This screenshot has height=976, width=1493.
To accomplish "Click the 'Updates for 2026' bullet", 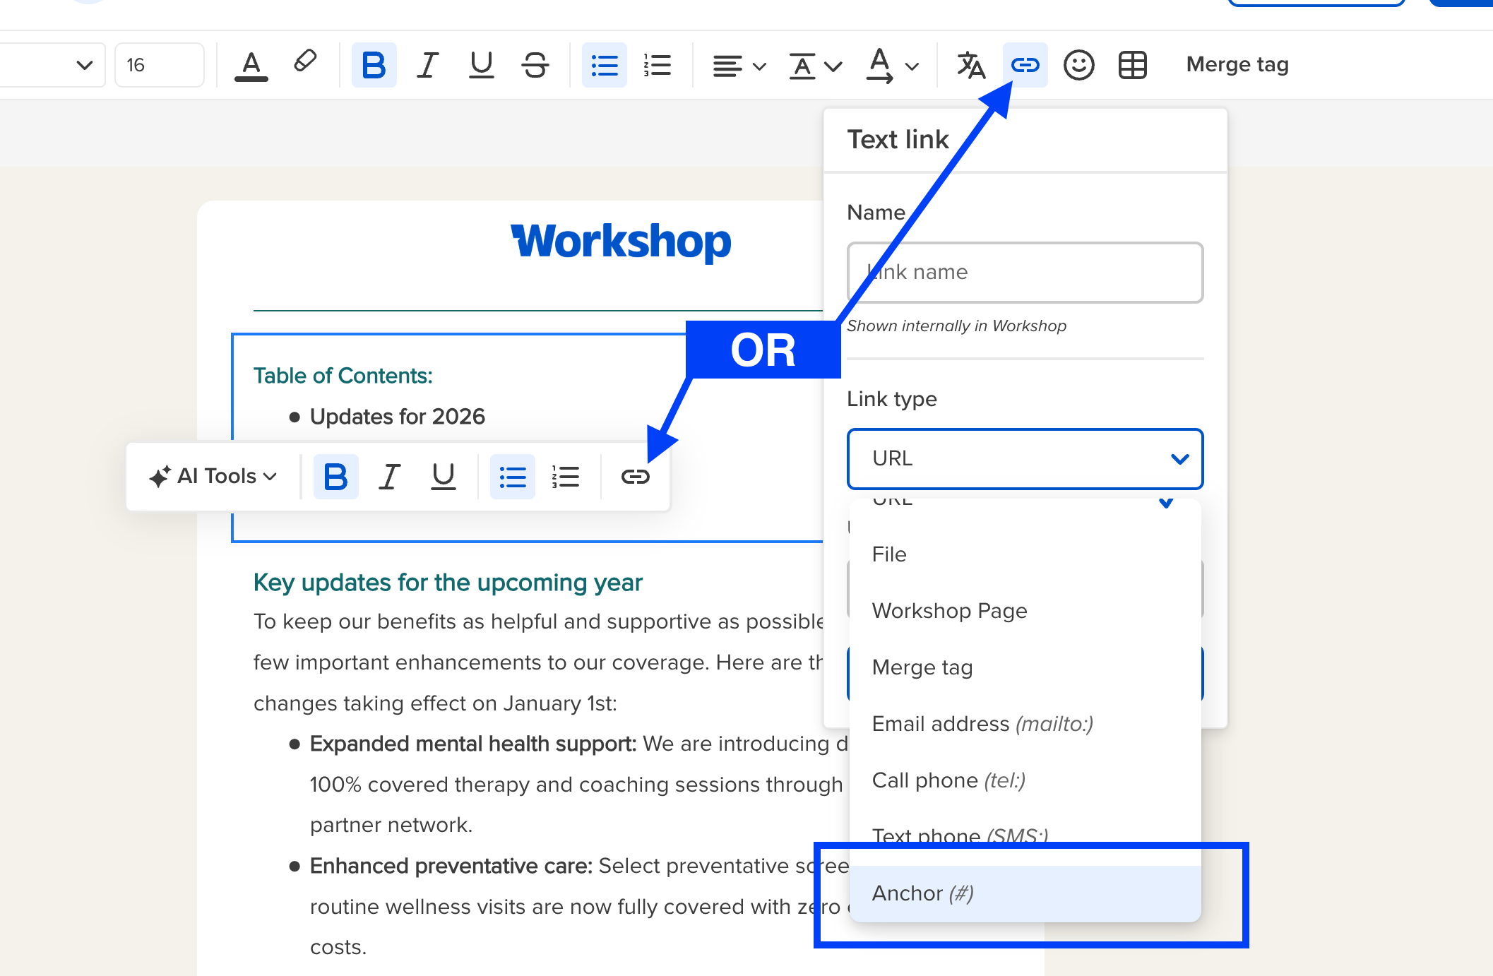I will click(398, 417).
